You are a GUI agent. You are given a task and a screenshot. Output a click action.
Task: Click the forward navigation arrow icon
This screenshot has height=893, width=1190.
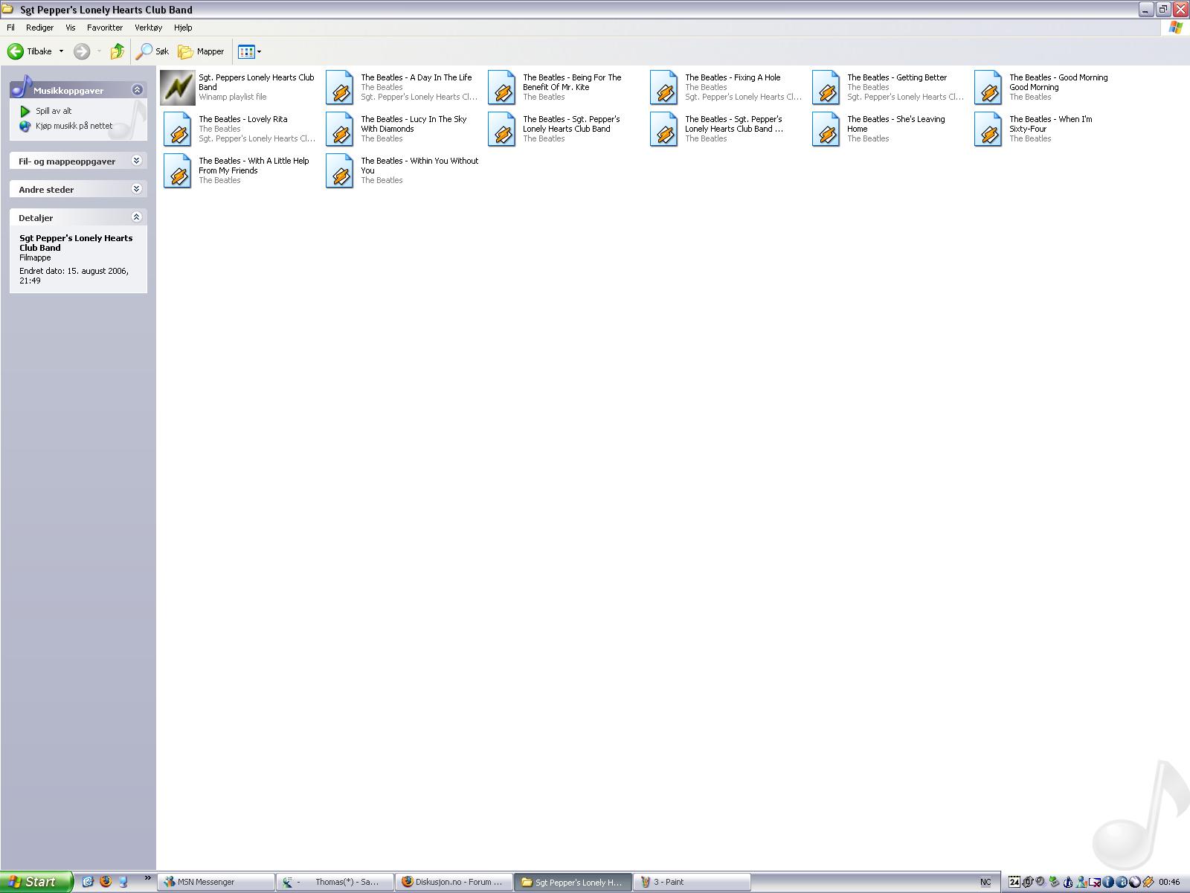[x=82, y=51]
